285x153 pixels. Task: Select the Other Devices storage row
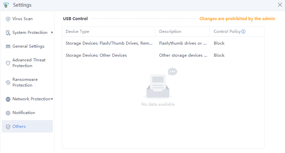click(96, 55)
